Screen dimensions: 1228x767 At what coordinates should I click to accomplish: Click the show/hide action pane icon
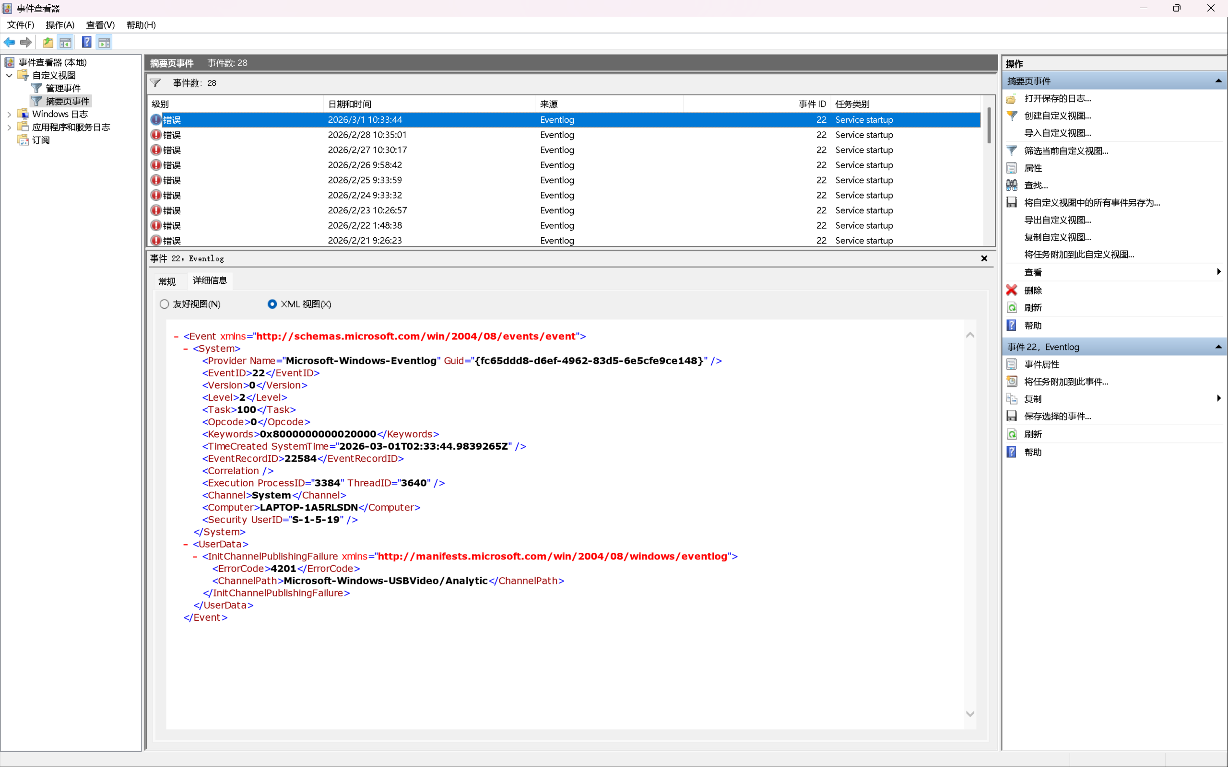[105, 43]
